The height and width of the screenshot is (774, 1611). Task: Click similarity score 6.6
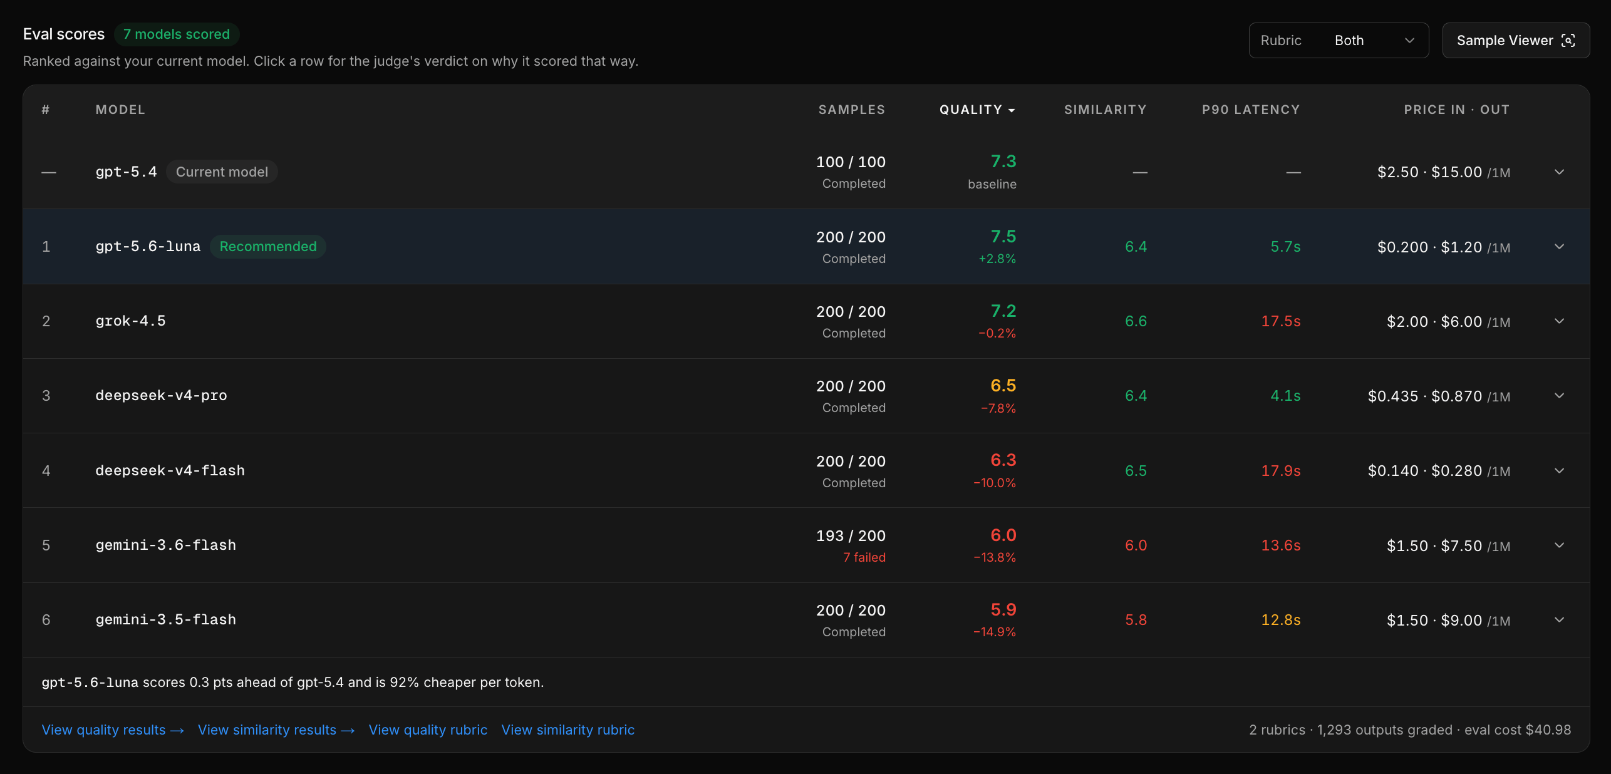tap(1136, 321)
